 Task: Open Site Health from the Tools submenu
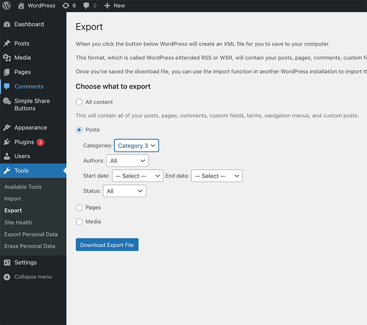tap(18, 222)
